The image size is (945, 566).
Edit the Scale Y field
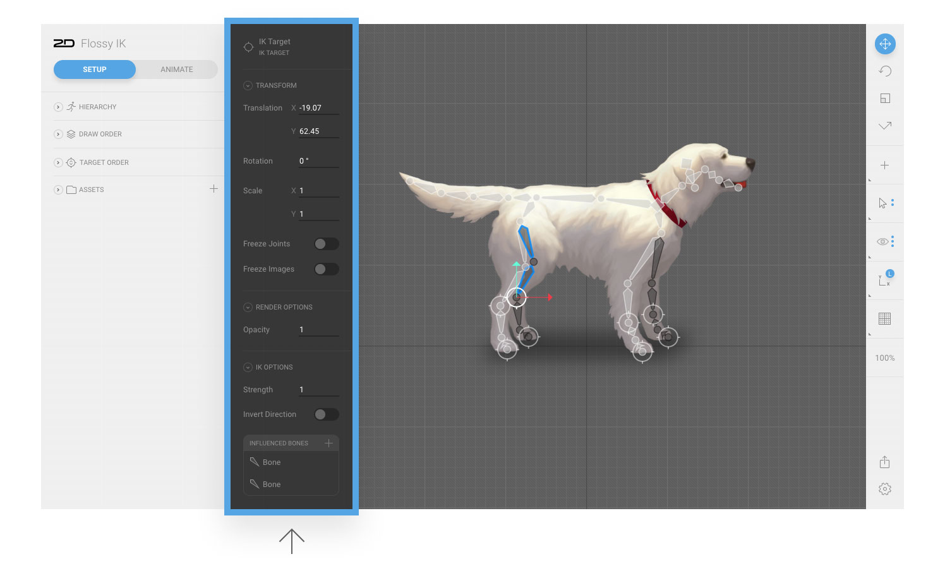(x=319, y=214)
